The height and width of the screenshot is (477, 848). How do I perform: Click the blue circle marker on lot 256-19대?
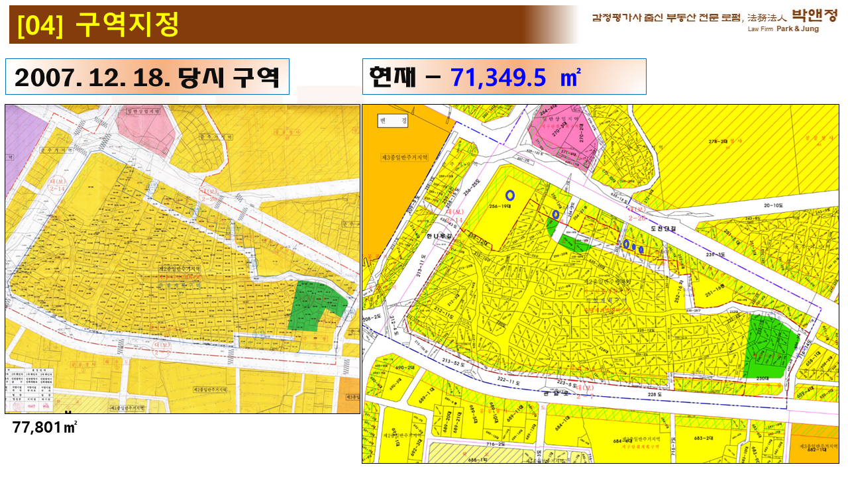coord(509,195)
